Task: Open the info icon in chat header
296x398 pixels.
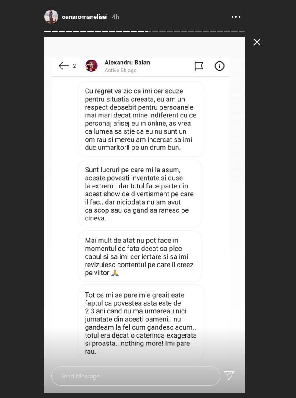Action: tap(219, 66)
